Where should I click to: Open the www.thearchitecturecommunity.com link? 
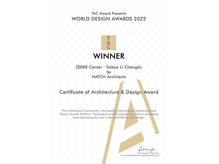coord(140,155)
